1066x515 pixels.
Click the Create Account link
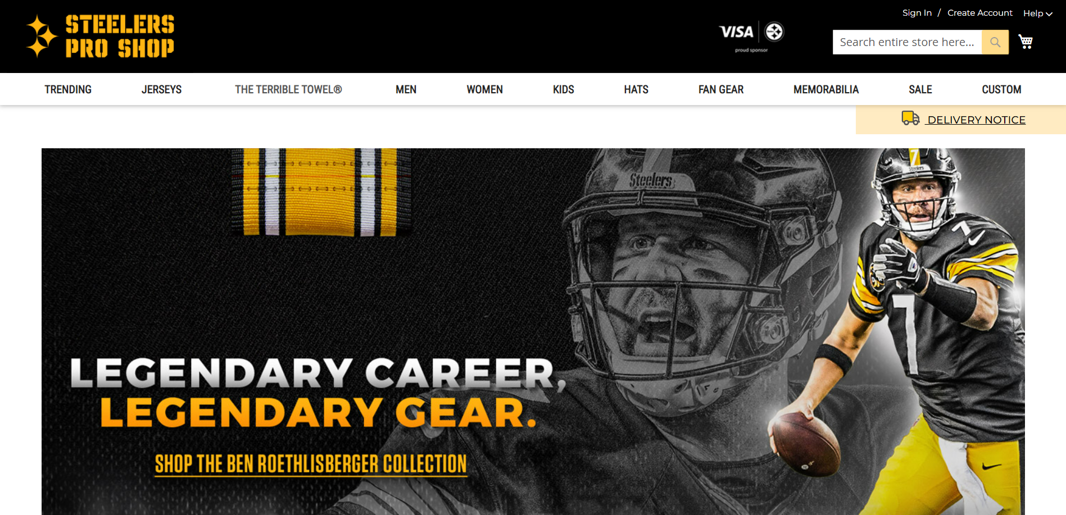coord(979,13)
